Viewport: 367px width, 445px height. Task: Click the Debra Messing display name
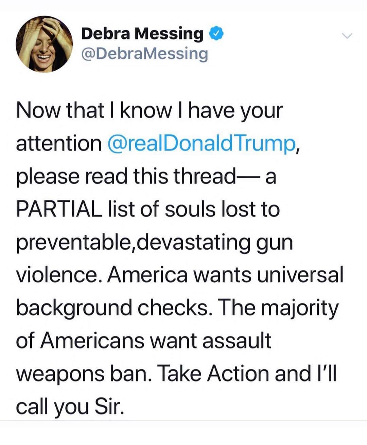[x=142, y=33]
